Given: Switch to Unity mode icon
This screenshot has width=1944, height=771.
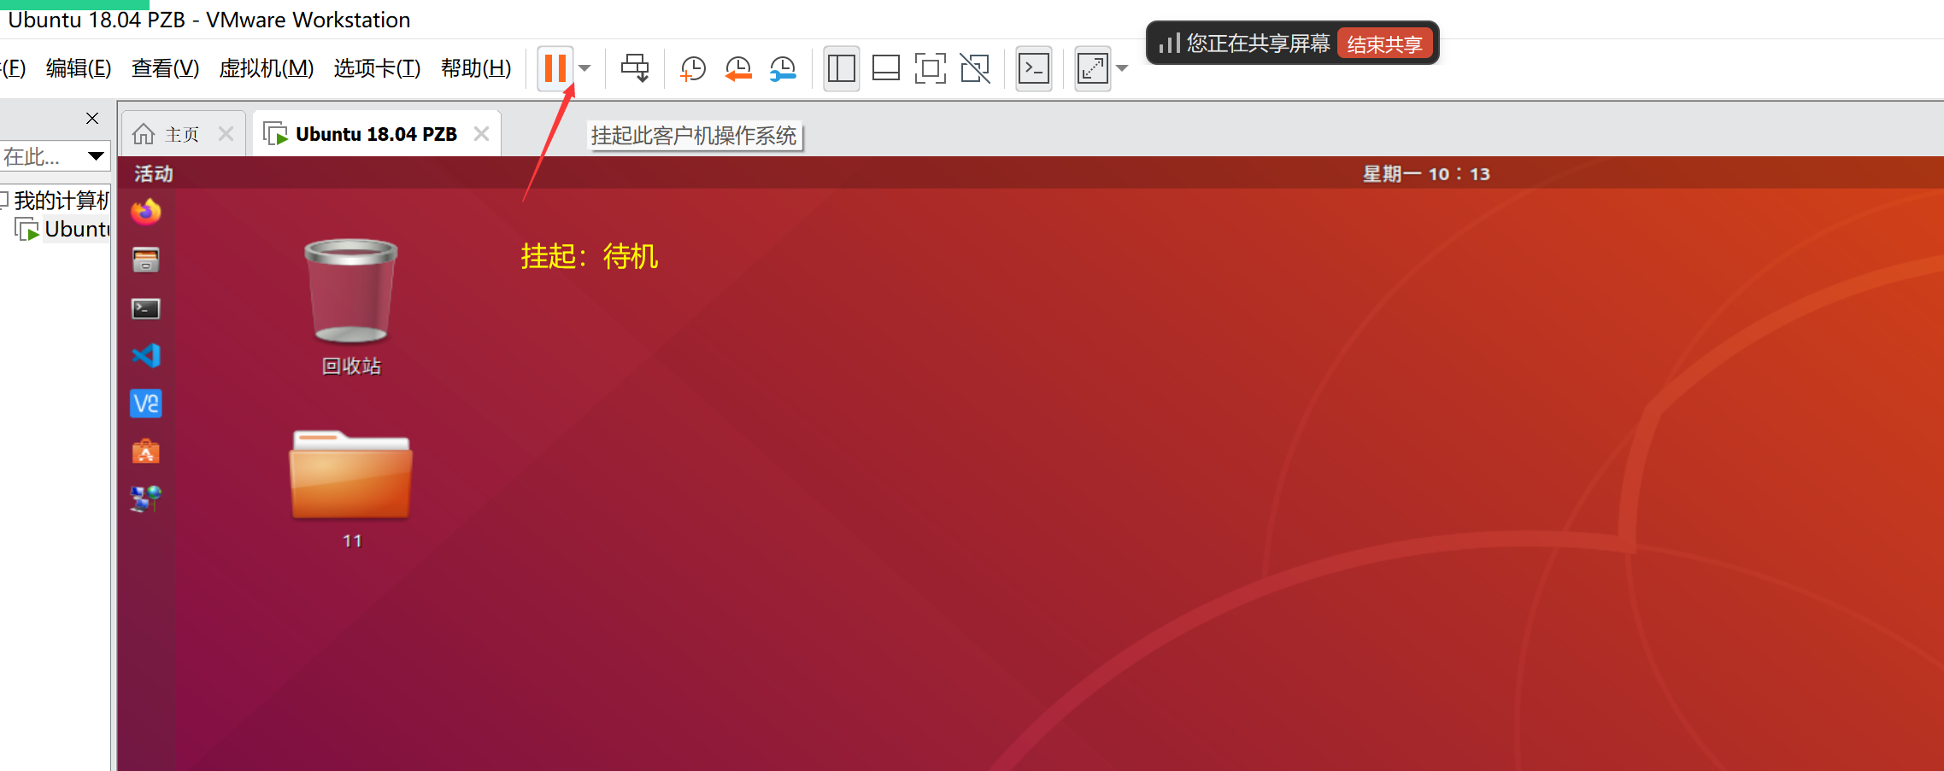Looking at the screenshot, I should [975, 68].
